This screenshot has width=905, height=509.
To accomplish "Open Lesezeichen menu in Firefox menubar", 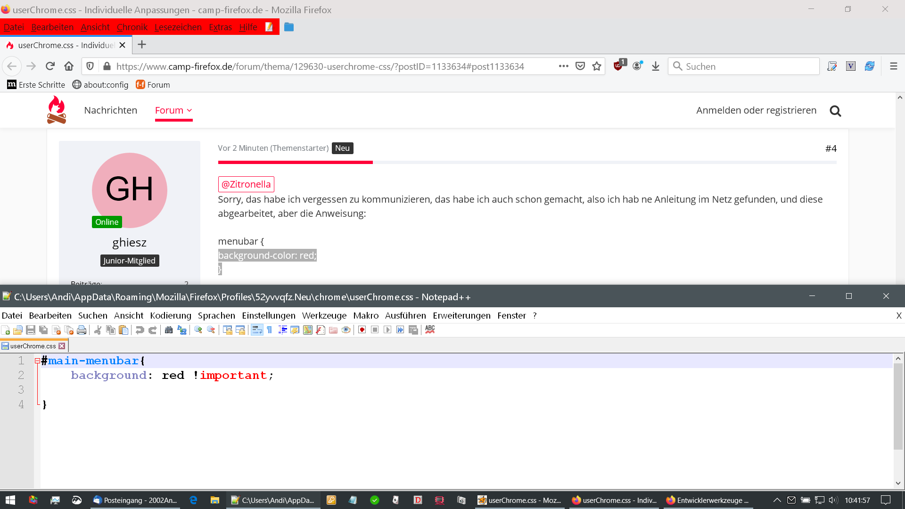I will 178,27.
